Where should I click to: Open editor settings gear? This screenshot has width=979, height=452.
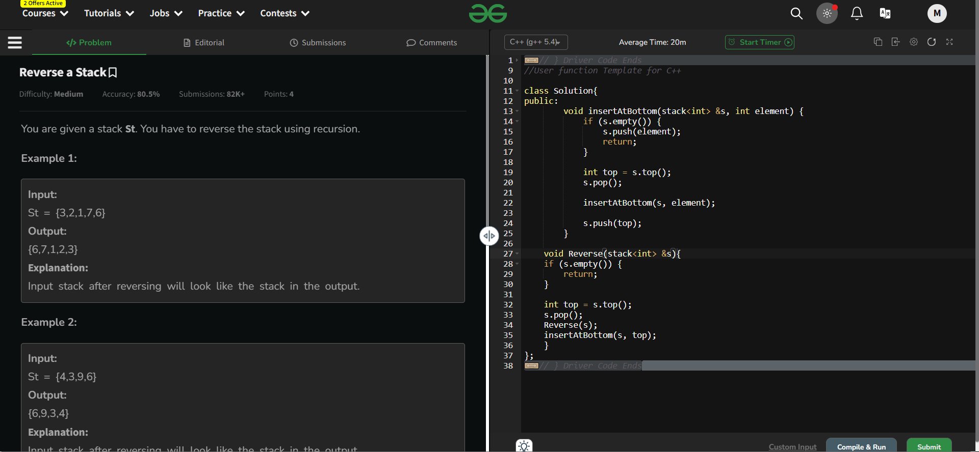(914, 42)
